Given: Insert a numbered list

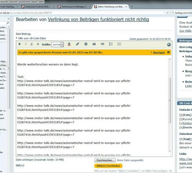Looking at the screenshot, I should [119, 44].
